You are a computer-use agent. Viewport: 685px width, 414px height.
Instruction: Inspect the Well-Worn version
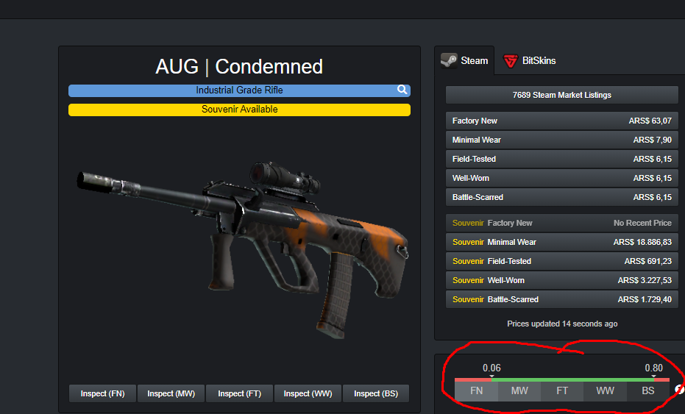click(308, 393)
